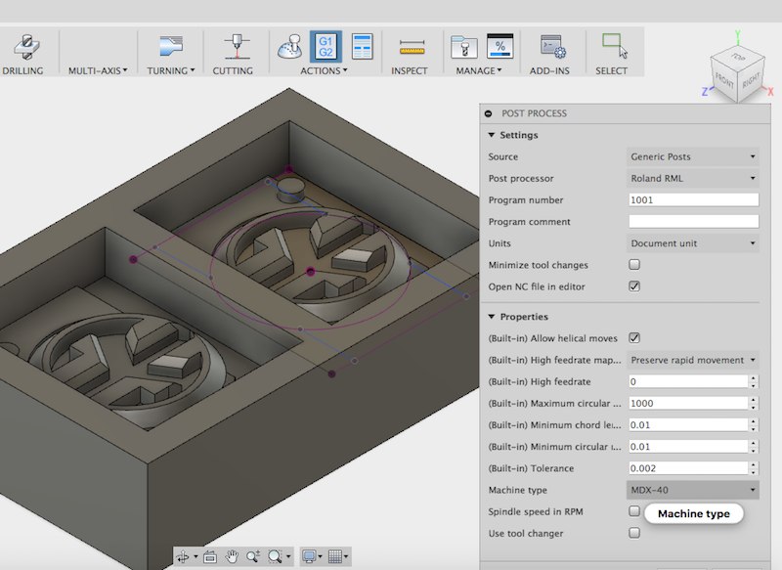The width and height of the screenshot is (782, 570).
Task: Open Post Process G1 G2 icon
Action: point(326,46)
